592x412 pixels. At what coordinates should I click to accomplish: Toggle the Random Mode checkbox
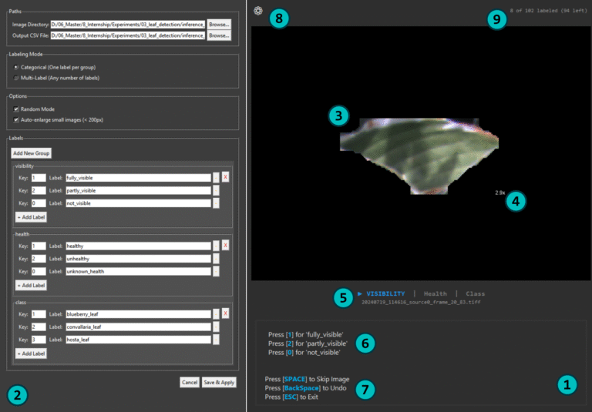coord(16,109)
